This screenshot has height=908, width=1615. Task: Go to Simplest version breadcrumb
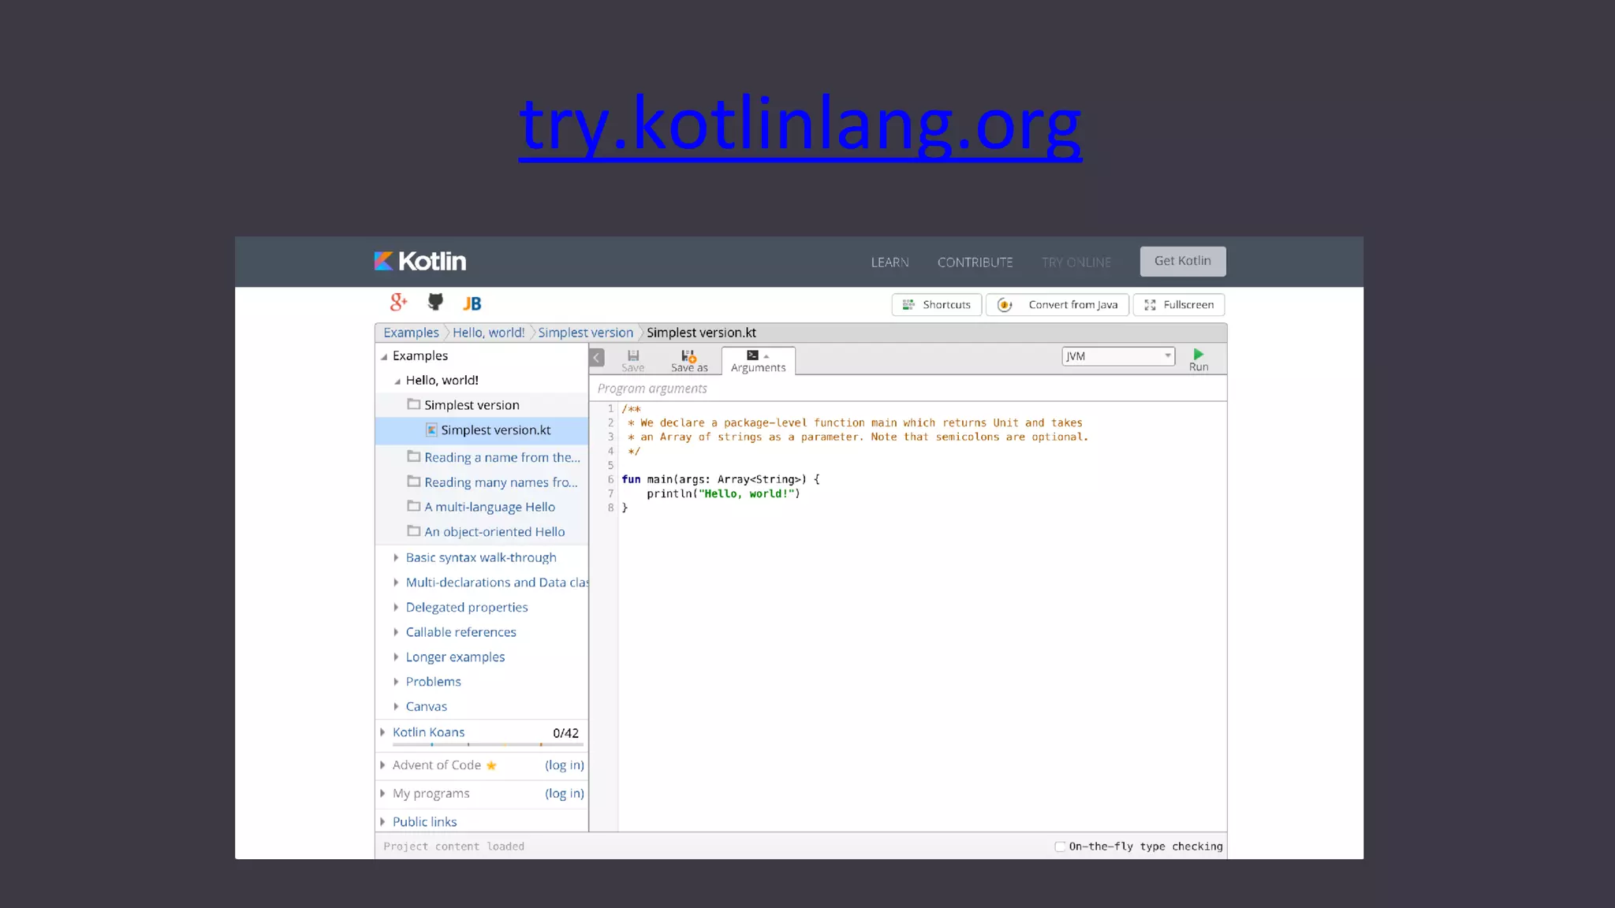click(x=585, y=333)
